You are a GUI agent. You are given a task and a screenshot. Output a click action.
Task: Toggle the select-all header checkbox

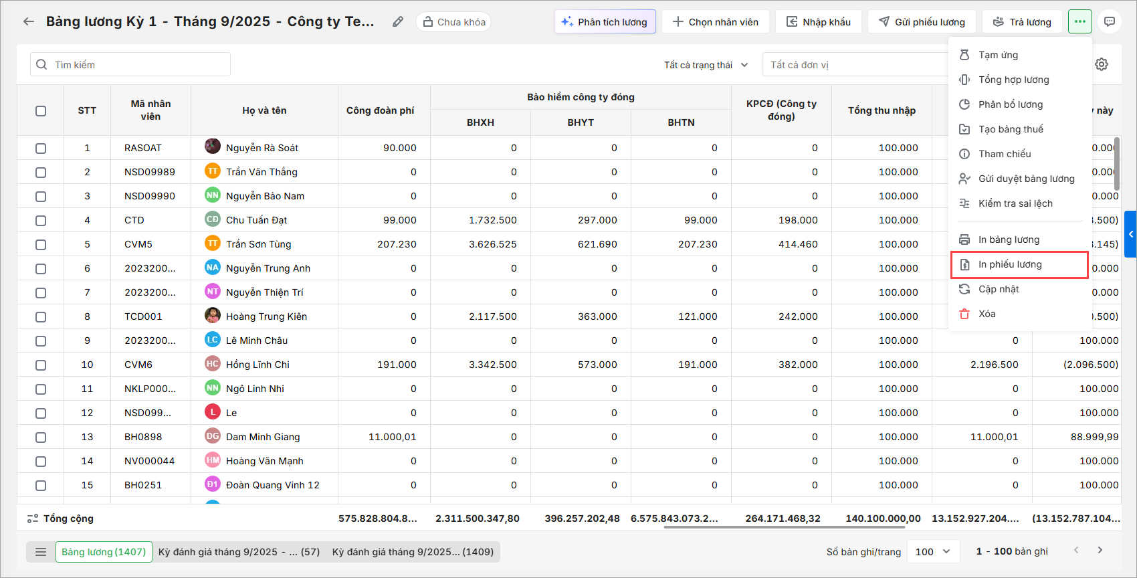(x=41, y=110)
